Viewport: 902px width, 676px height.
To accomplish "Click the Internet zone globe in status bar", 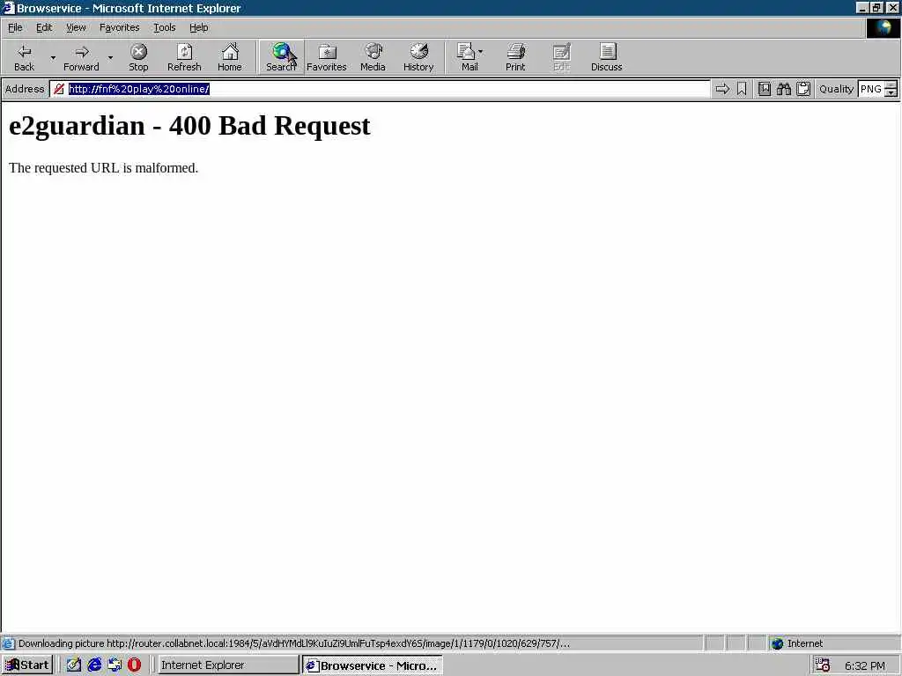I will tap(777, 643).
